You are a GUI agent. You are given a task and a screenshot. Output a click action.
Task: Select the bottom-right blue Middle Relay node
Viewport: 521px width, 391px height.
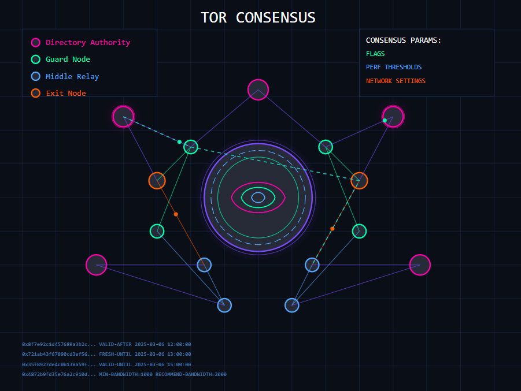292,306
